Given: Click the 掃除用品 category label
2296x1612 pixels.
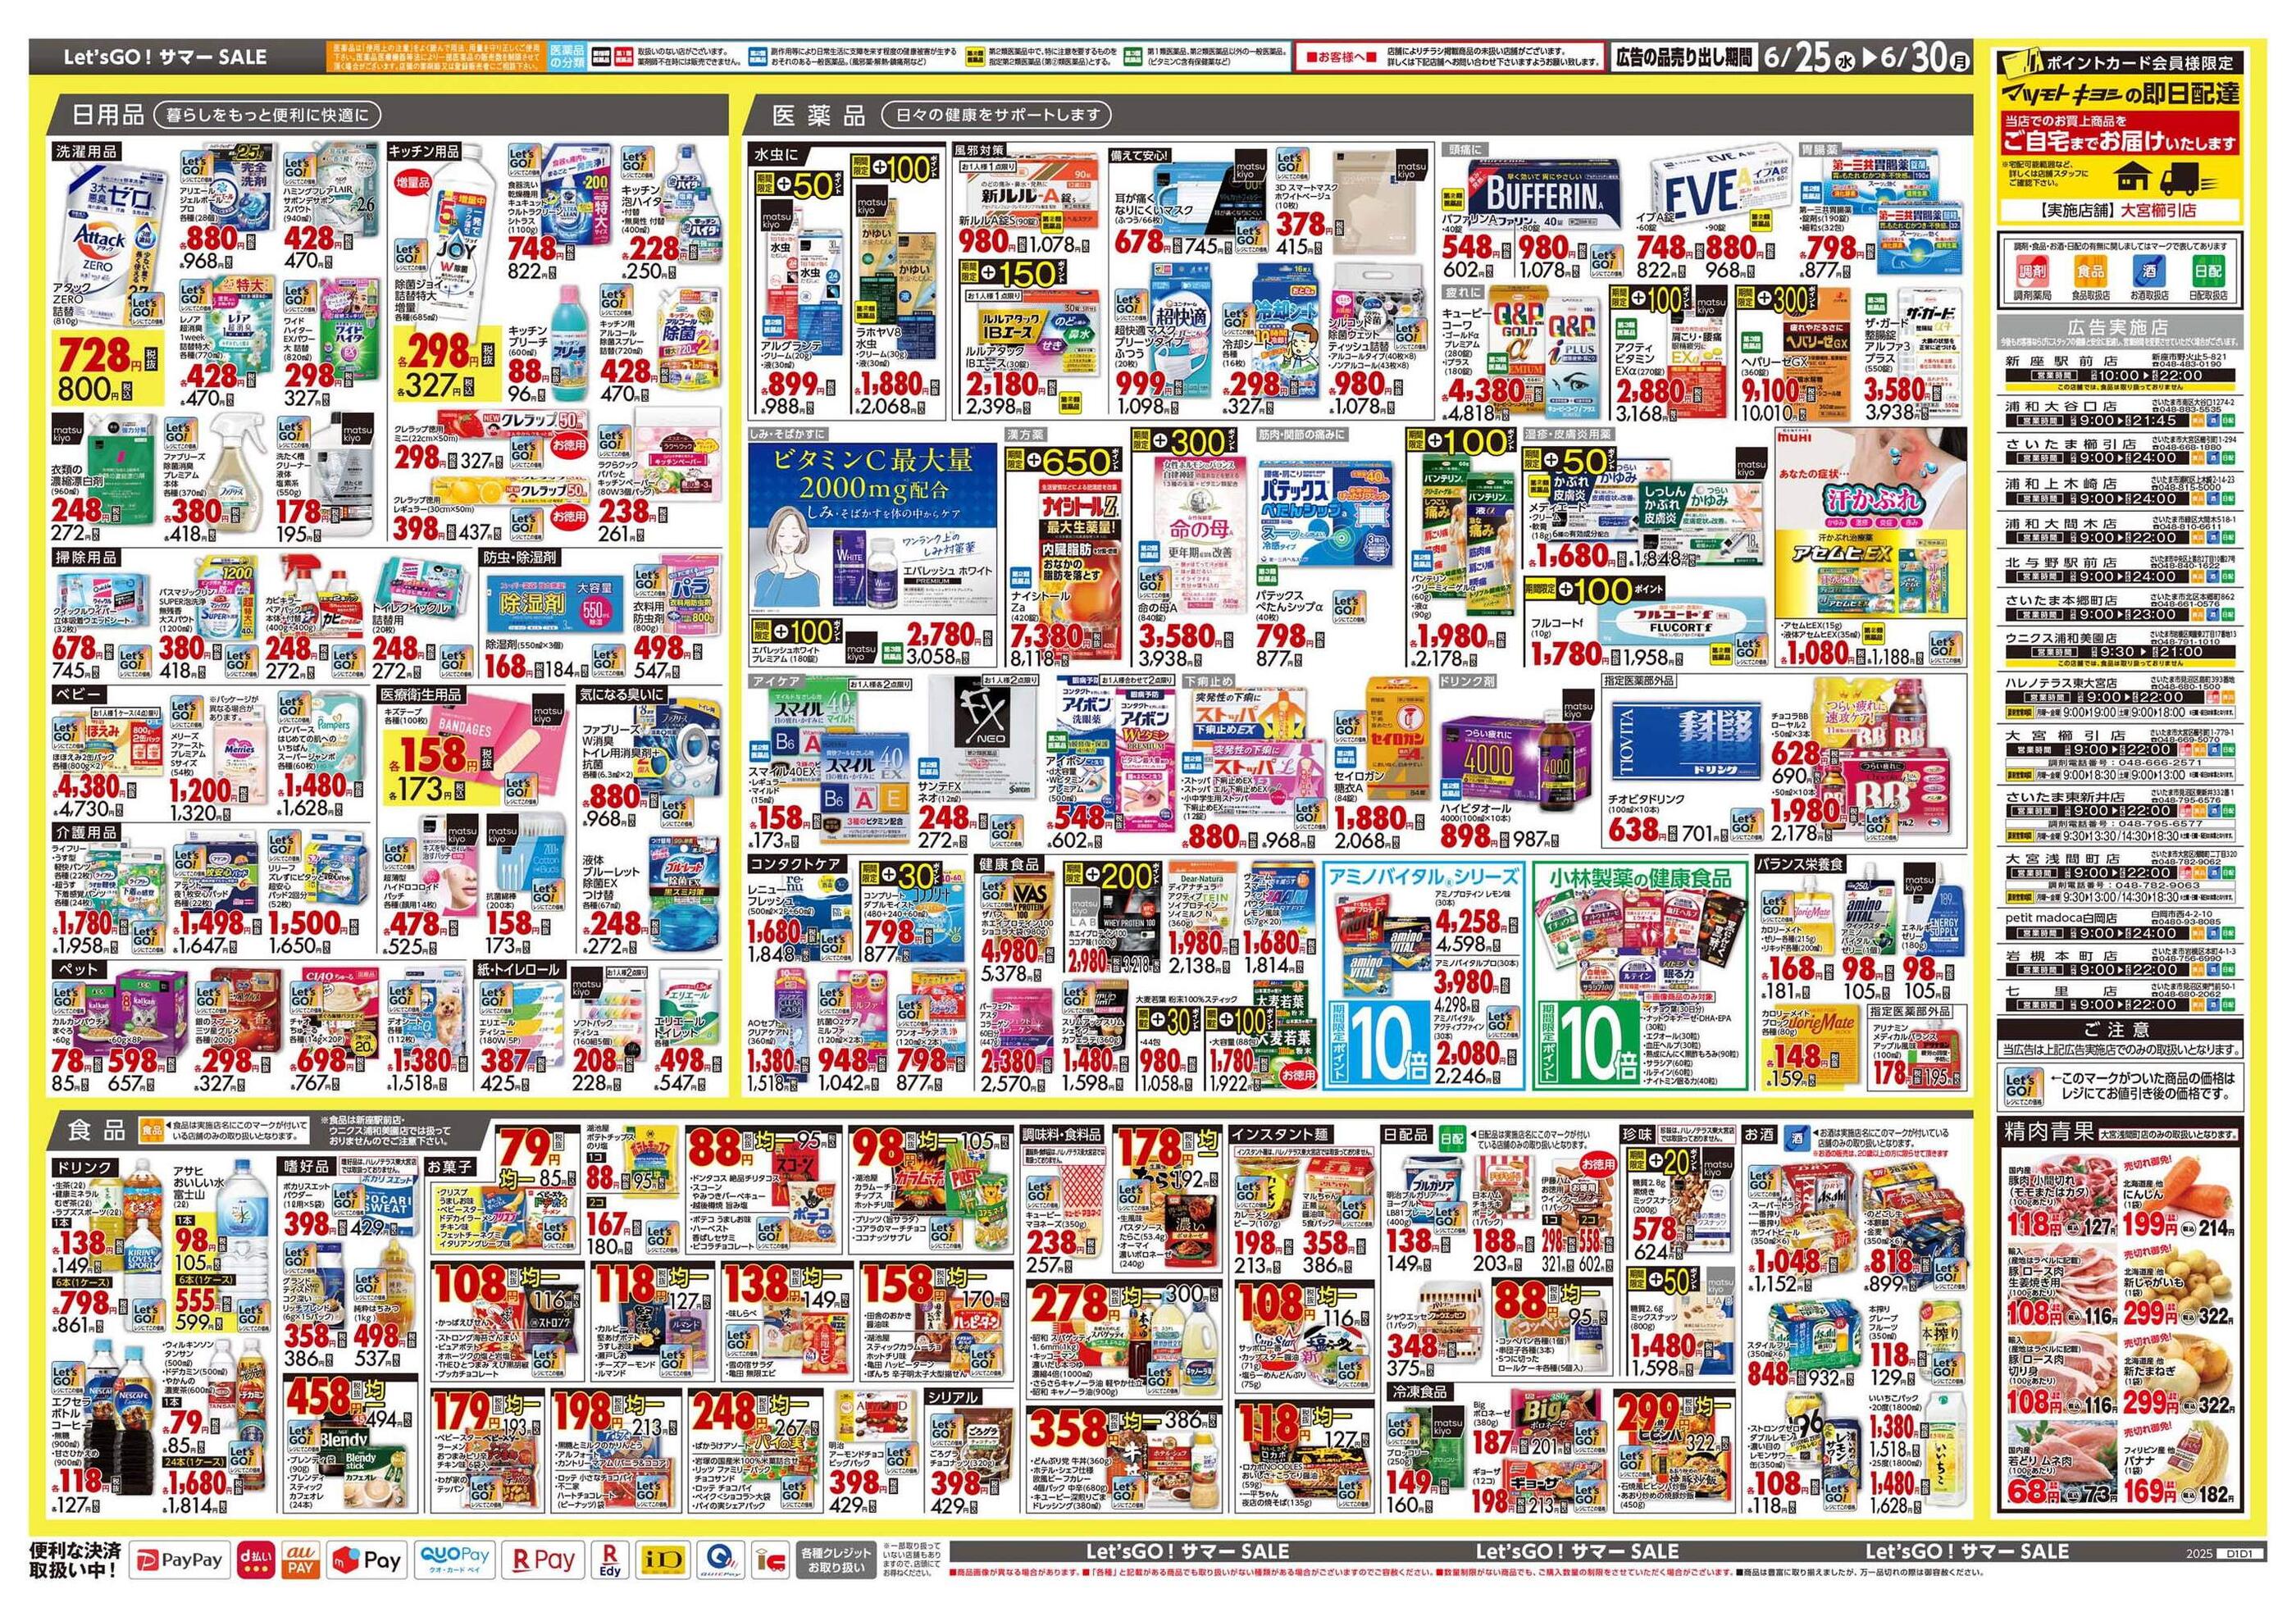Looking at the screenshot, I should tap(86, 557).
